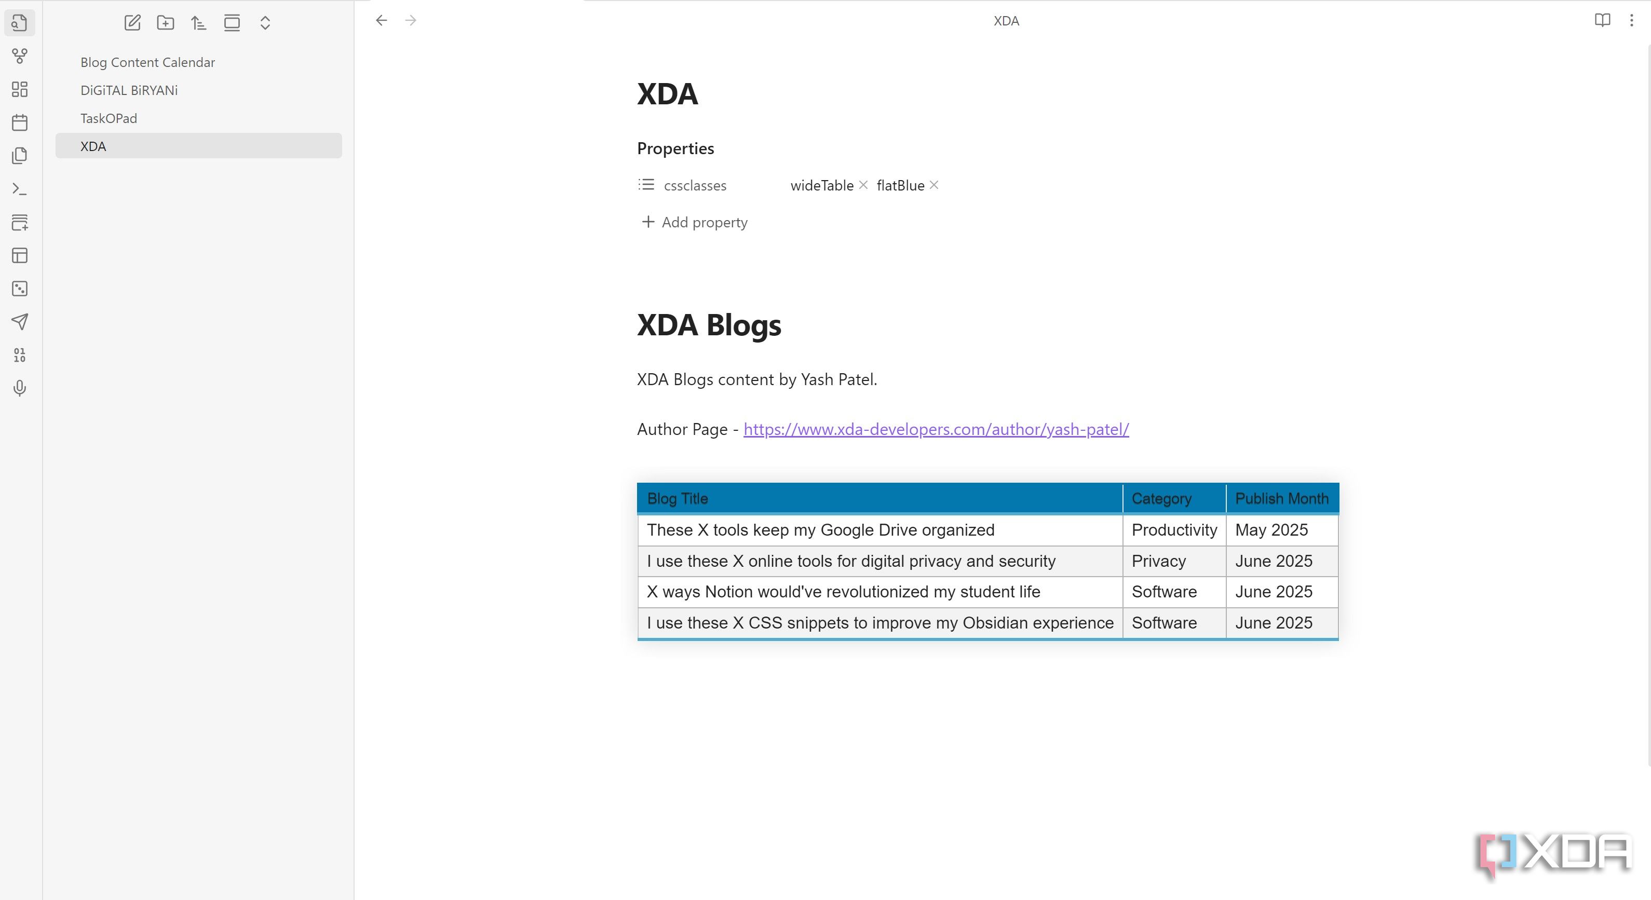Change the file explorer sort order

tap(199, 23)
